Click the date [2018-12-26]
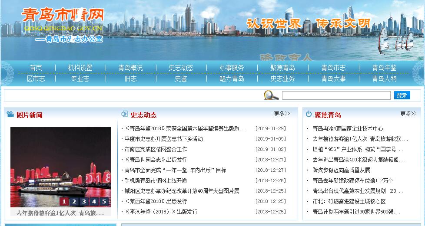The height and width of the screenshot is (226, 425). coord(270,180)
